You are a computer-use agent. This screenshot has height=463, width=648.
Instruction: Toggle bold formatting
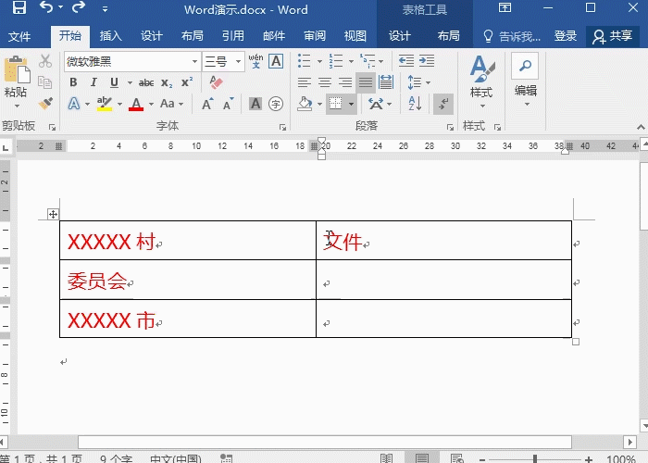[73, 82]
